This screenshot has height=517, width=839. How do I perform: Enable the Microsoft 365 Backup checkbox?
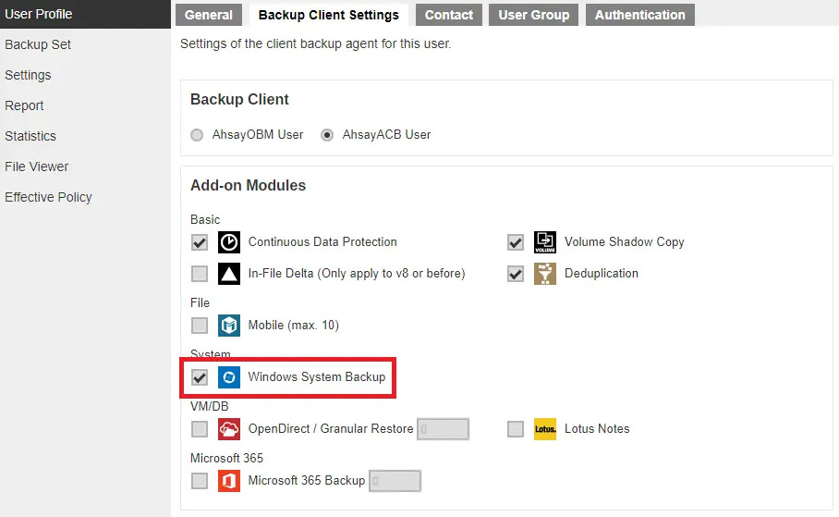(x=200, y=481)
